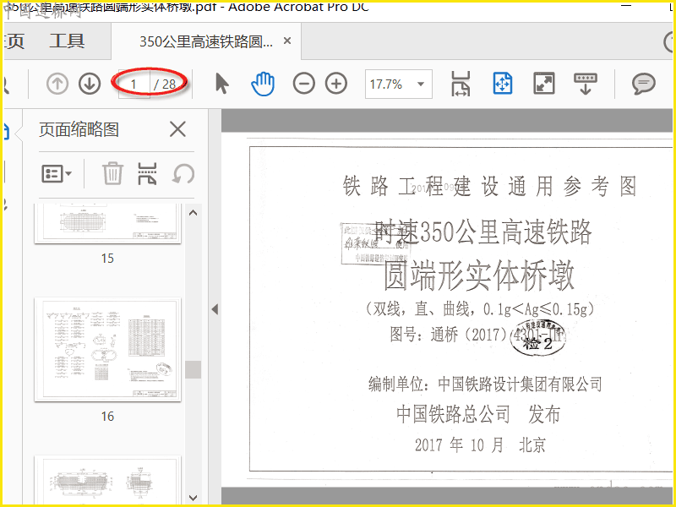Image resolution: width=676 pixels, height=507 pixels.
Task: Click thumbnail panel scroll up arrow
Action: (194, 213)
